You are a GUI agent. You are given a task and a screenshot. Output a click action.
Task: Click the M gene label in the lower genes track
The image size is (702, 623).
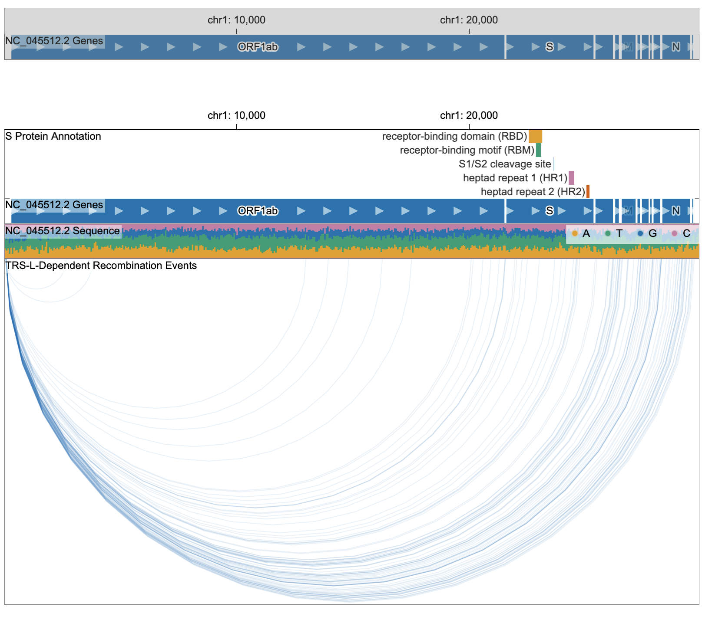(628, 211)
